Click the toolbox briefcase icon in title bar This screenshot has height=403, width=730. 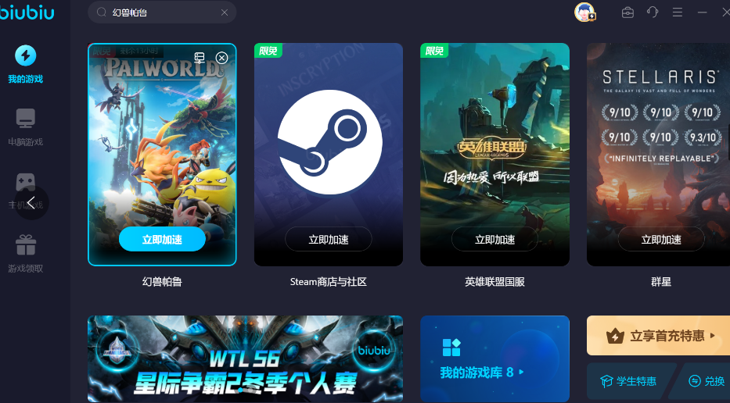628,12
